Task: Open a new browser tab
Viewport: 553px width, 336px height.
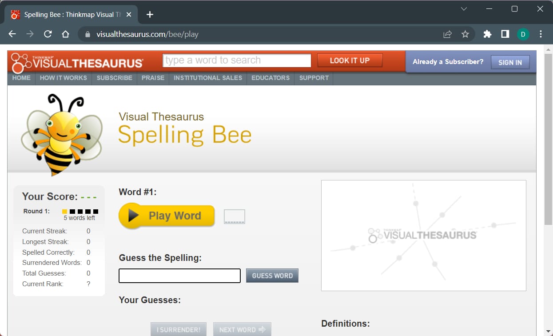Action: (150, 15)
